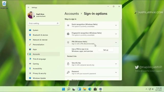
Task: Click the Network wifi icon in sidebar
Action: click(30, 40)
